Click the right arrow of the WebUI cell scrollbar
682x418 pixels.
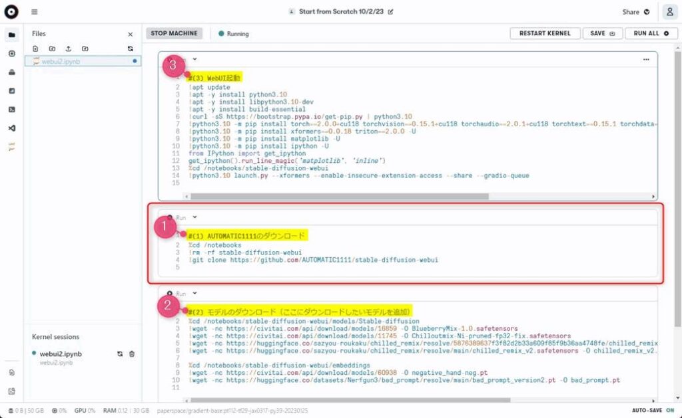click(x=653, y=197)
